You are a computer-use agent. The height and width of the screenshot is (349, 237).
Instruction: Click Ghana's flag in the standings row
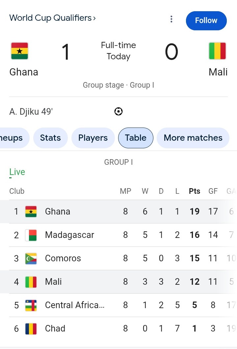[x=31, y=212]
